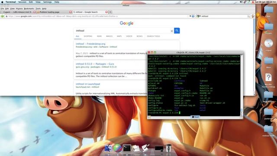Switch to NEWS results tab

pyautogui.click(x=99, y=36)
